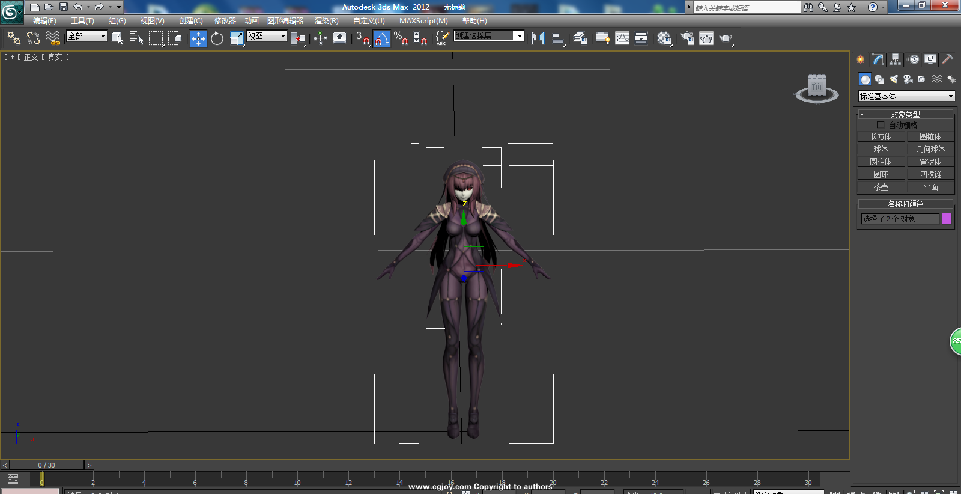Open Curve Editor from toolbar

coord(622,38)
